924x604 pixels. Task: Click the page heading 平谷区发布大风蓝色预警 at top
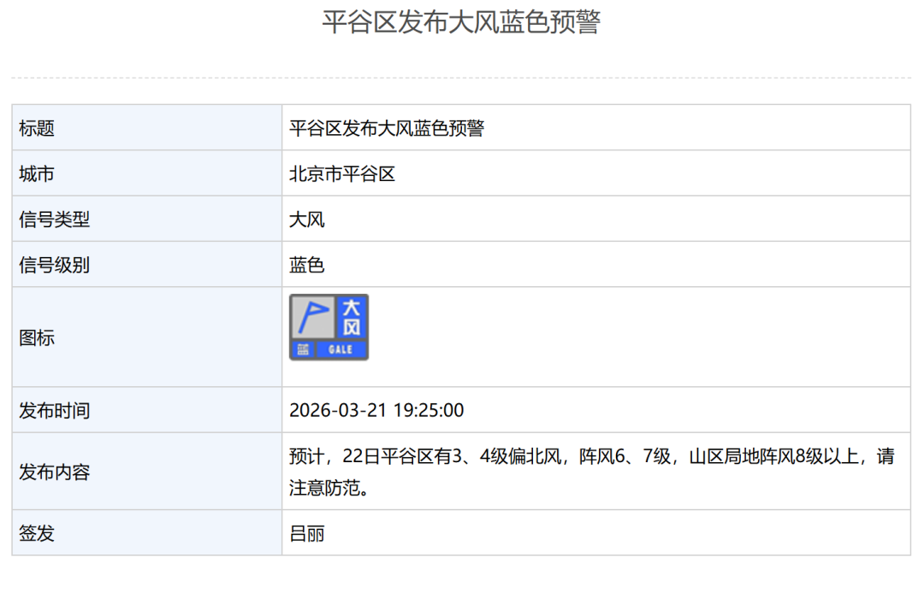tap(461, 22)
